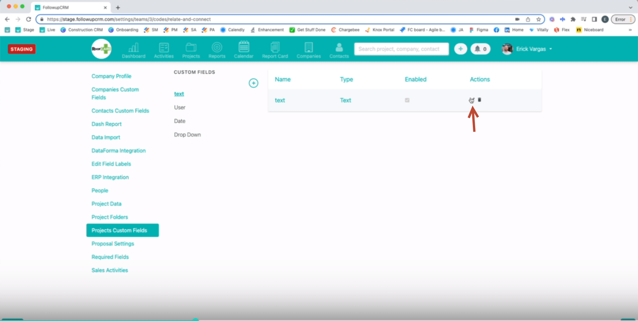
Task: Select Projects Custom Fields menu item
Action: 123,230
